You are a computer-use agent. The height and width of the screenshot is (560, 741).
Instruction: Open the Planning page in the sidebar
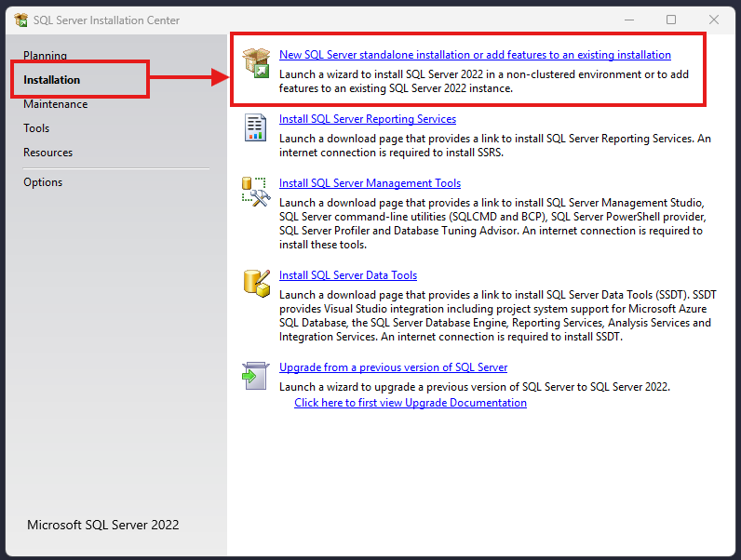point(45,56)
